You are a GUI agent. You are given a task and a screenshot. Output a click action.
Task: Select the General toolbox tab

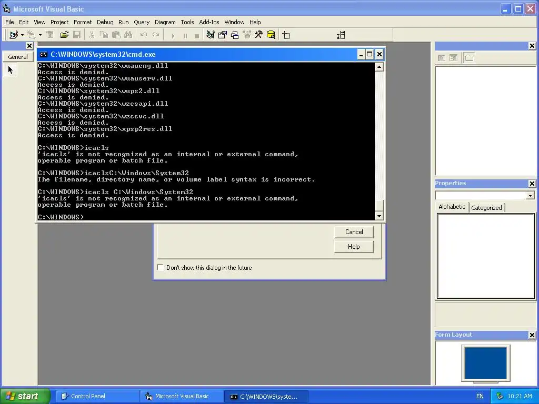point(18,57)
